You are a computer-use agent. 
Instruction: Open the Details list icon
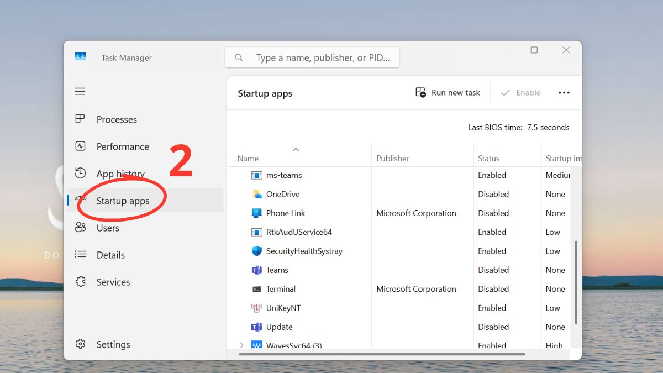click(x=80, y=255)
